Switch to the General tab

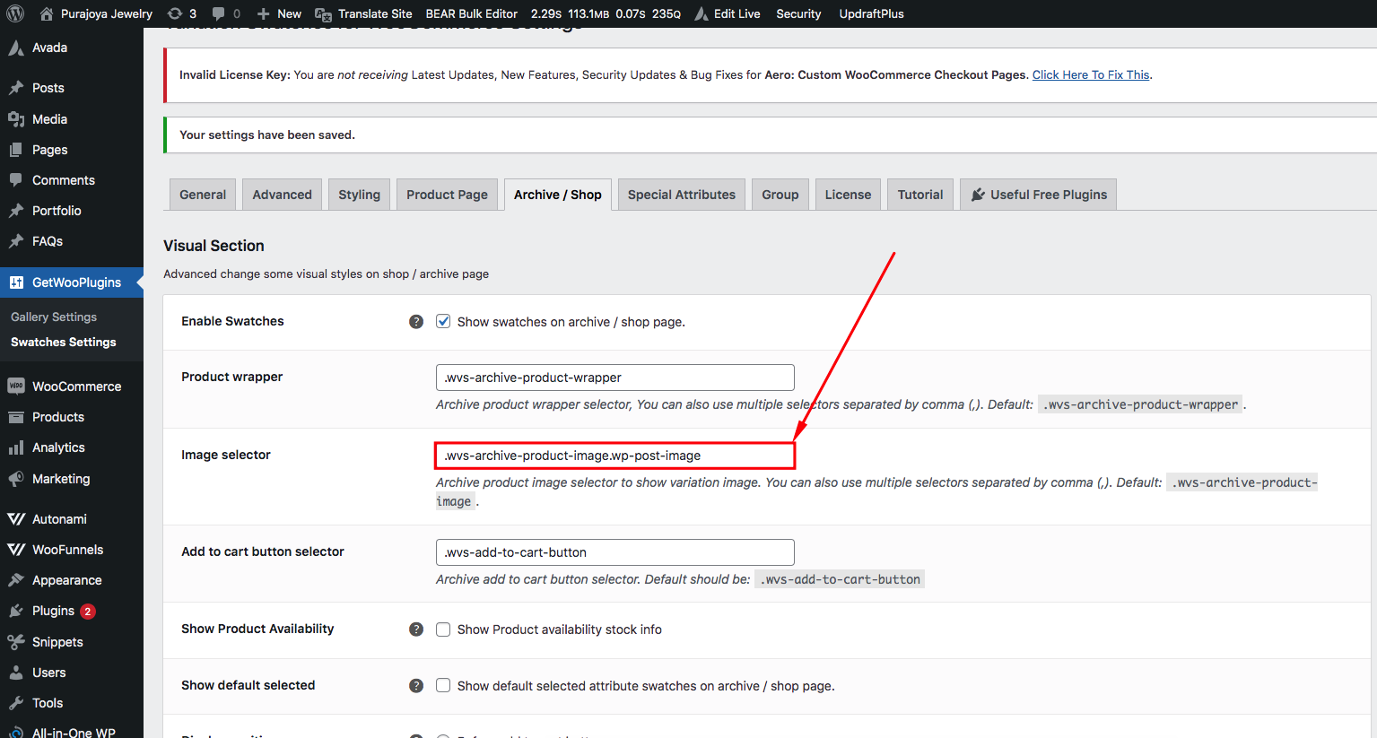(203, 195)
